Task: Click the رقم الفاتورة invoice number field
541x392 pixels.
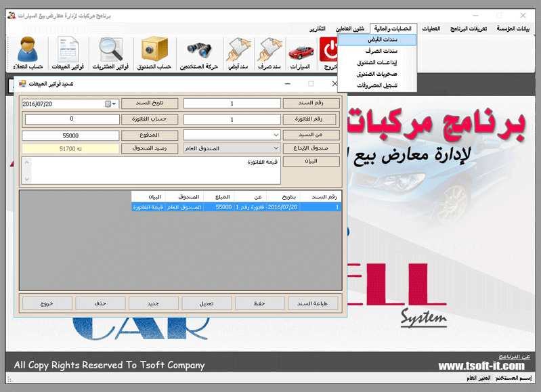Action: pos(232,119)
